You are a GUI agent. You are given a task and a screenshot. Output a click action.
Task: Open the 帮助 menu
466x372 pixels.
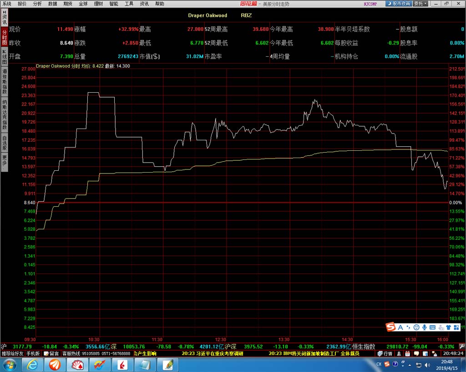point(160,4)
